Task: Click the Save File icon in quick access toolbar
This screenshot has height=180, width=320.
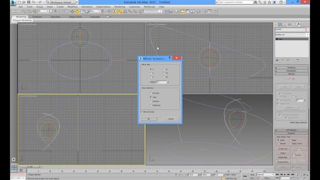Action: [29, 2]
